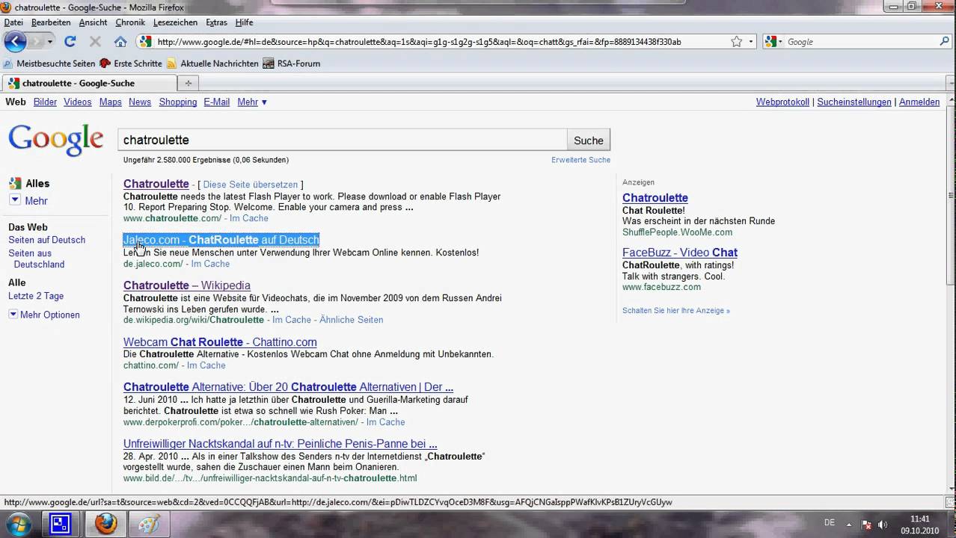Viewport: 956px width, 538px height.
Task: Filter results to Letzte 2 Tage
Action: click(x=36, y=296)
